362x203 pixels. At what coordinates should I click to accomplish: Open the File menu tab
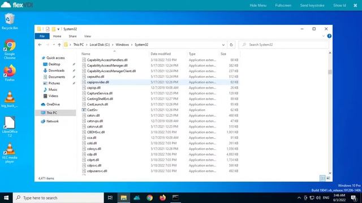pos(42,36)
